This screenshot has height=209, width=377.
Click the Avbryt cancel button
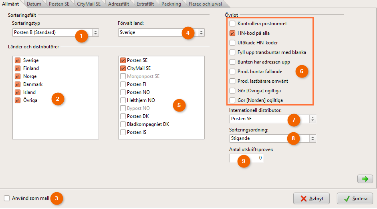[311, 198]
